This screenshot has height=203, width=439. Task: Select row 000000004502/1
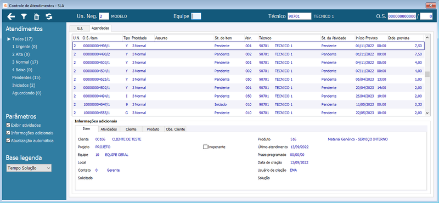(249, 88)
